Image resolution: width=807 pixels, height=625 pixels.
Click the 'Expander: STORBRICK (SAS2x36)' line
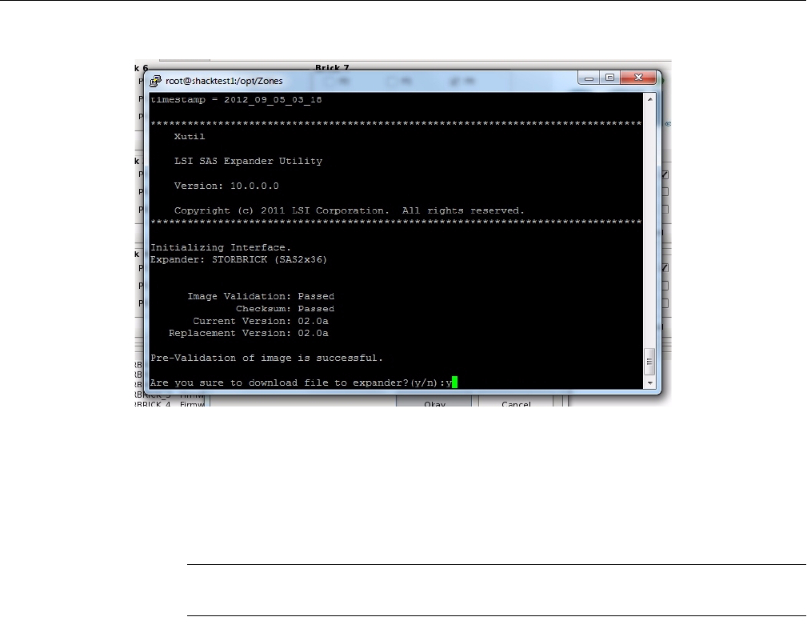click(239, 260)
